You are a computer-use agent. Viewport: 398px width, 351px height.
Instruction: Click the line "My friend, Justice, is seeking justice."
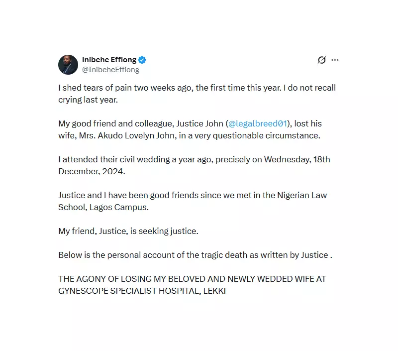pos(128,231)
